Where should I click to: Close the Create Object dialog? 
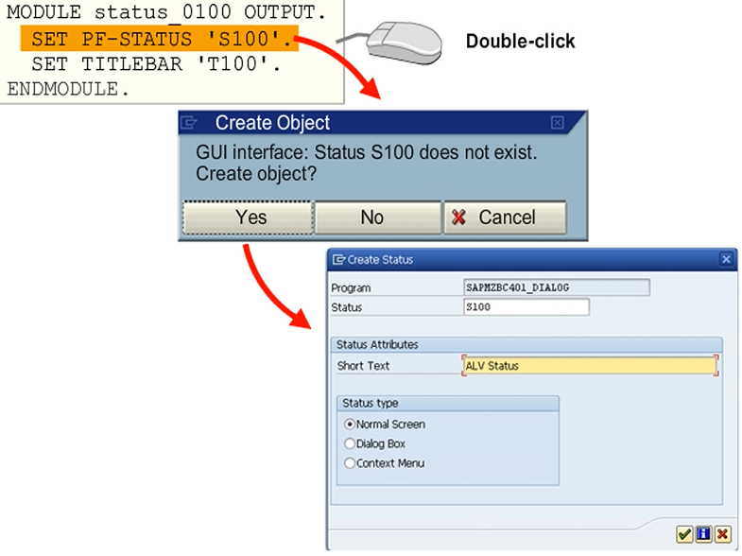558,123
